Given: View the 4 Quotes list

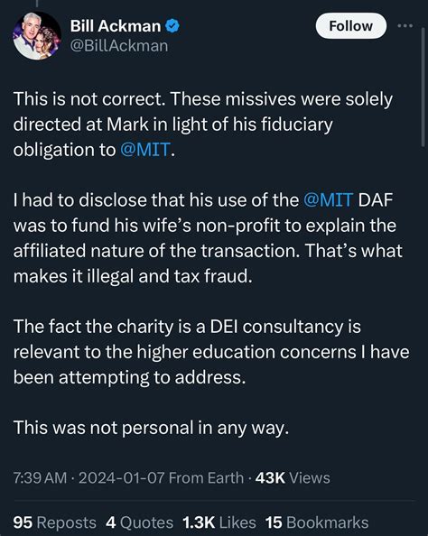Looking at the screenshot, I should point(139,522).
